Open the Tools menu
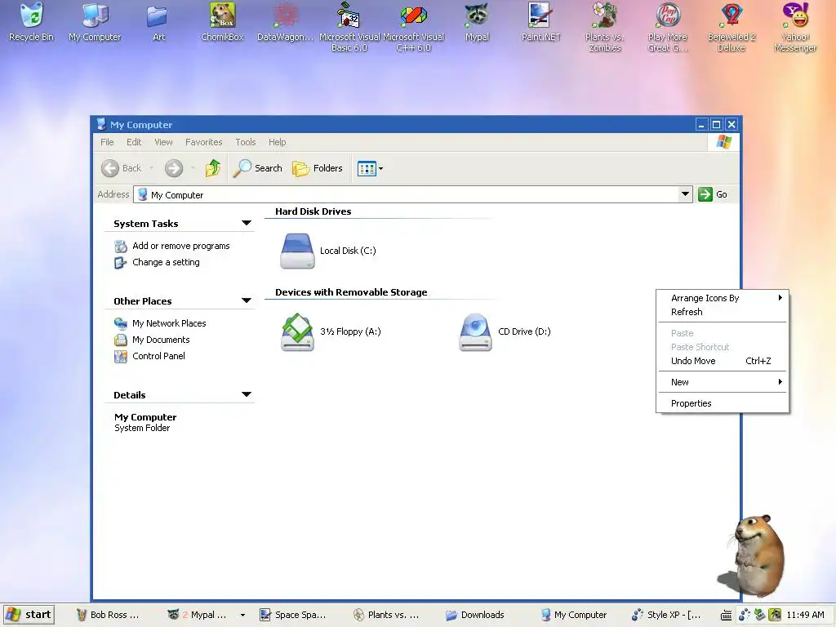The width and height of the screenshot is (836, 627). [245, 142]
